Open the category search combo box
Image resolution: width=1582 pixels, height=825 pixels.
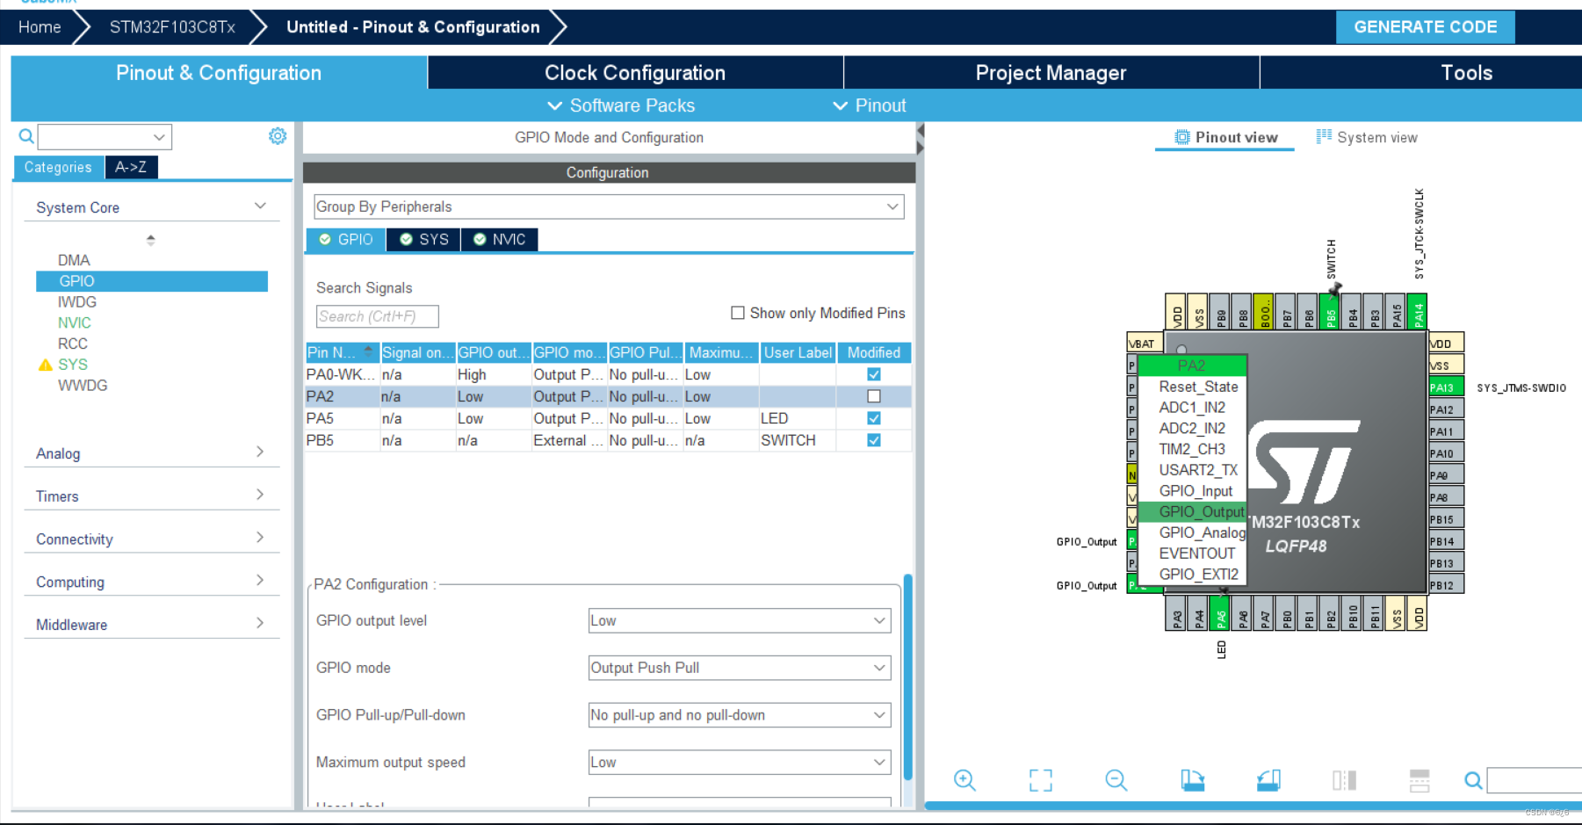coord(105,136)
